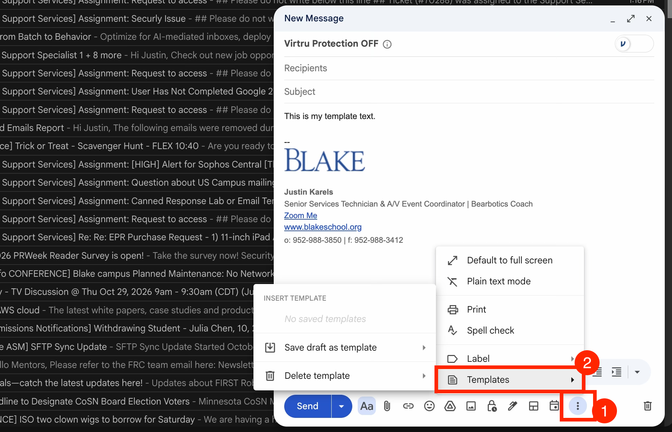Set up a meeting time calendar icon
672x432 pixels.
tap(554, 406)
